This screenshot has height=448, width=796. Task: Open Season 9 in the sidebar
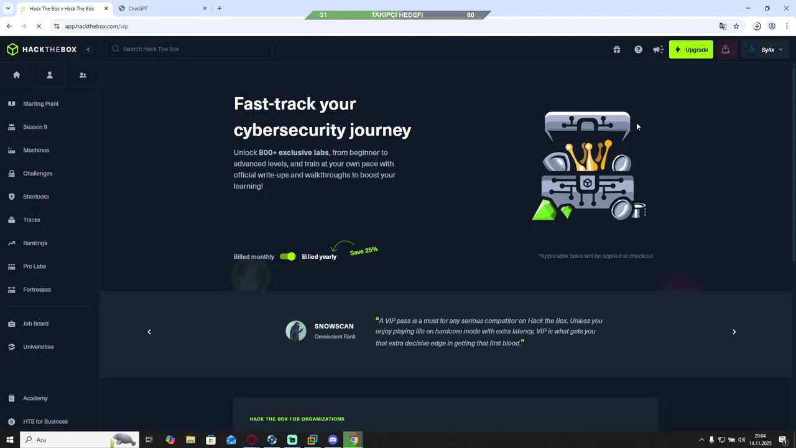point(35,127)
